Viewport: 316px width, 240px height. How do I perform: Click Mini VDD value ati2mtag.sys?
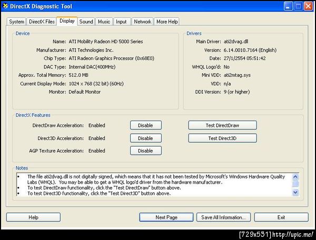point(237,75)
